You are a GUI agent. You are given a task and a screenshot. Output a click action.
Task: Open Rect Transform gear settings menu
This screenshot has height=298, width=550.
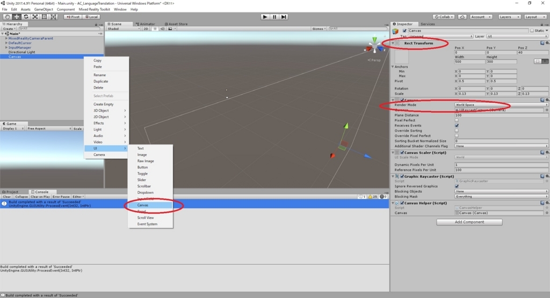pyautogui.click(x=547, y=43)
